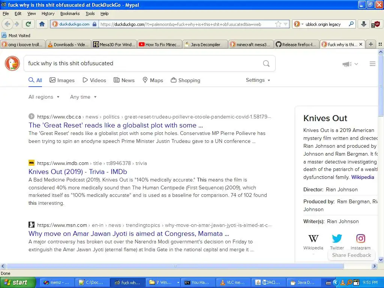The width and height of the screenshot is (384, 288).
Task: Open the Help menu
Action: point(104,13)
